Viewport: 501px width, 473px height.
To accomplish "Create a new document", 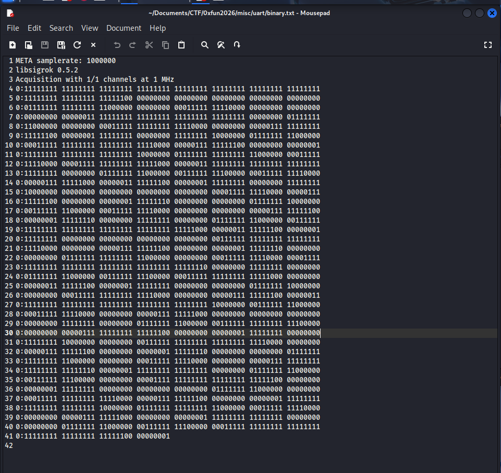I will [x=13, y=45].
